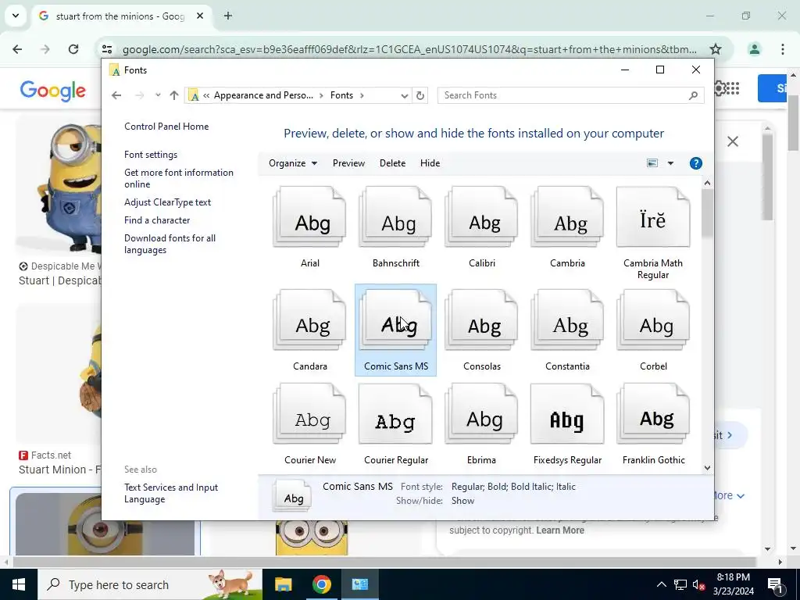The height and width of the screenshot is (600, 800).
Task: Click the Appearance and Personalization breadcrumb
Action: pyautogui.click(x=263, y=95)
